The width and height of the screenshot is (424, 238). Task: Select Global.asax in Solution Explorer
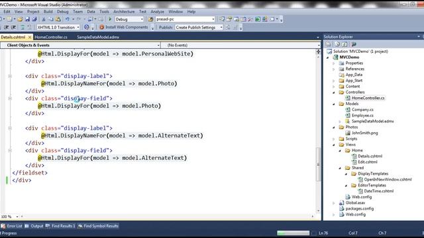(355, 203)
